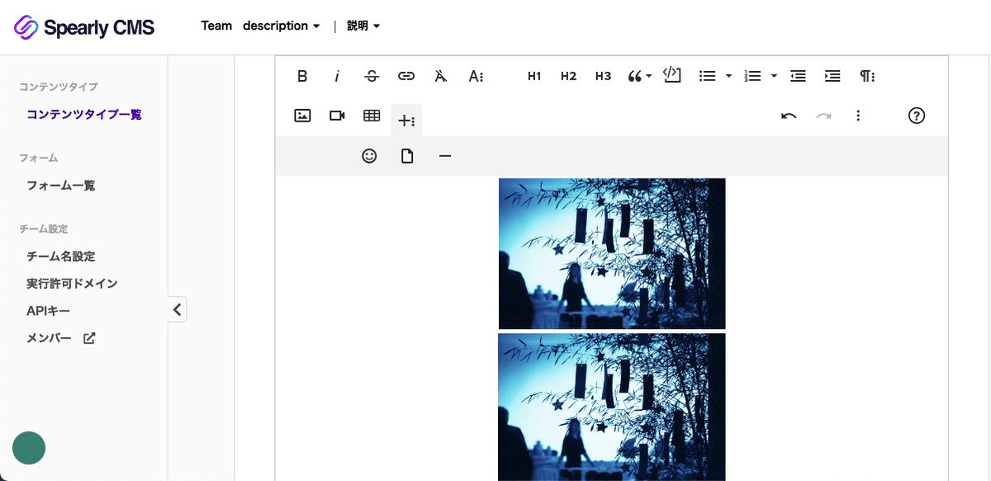The height and width of the screenshot is (481, 991).
Task: Open the 説明 menu
Action: click(x=363, y=26)
